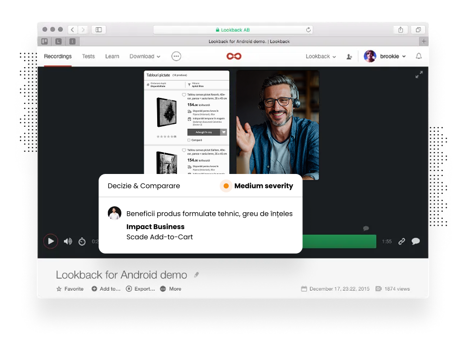Check the Compară checkbox
The image size is (467, 338).
tap(189, 140)
